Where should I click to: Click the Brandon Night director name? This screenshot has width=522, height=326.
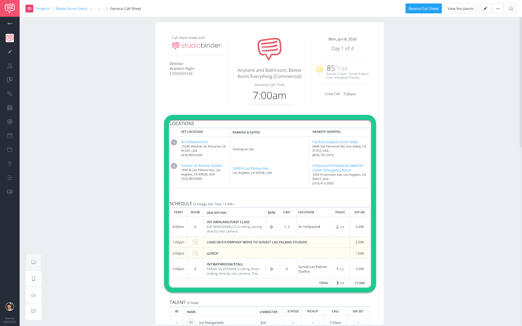182,69
